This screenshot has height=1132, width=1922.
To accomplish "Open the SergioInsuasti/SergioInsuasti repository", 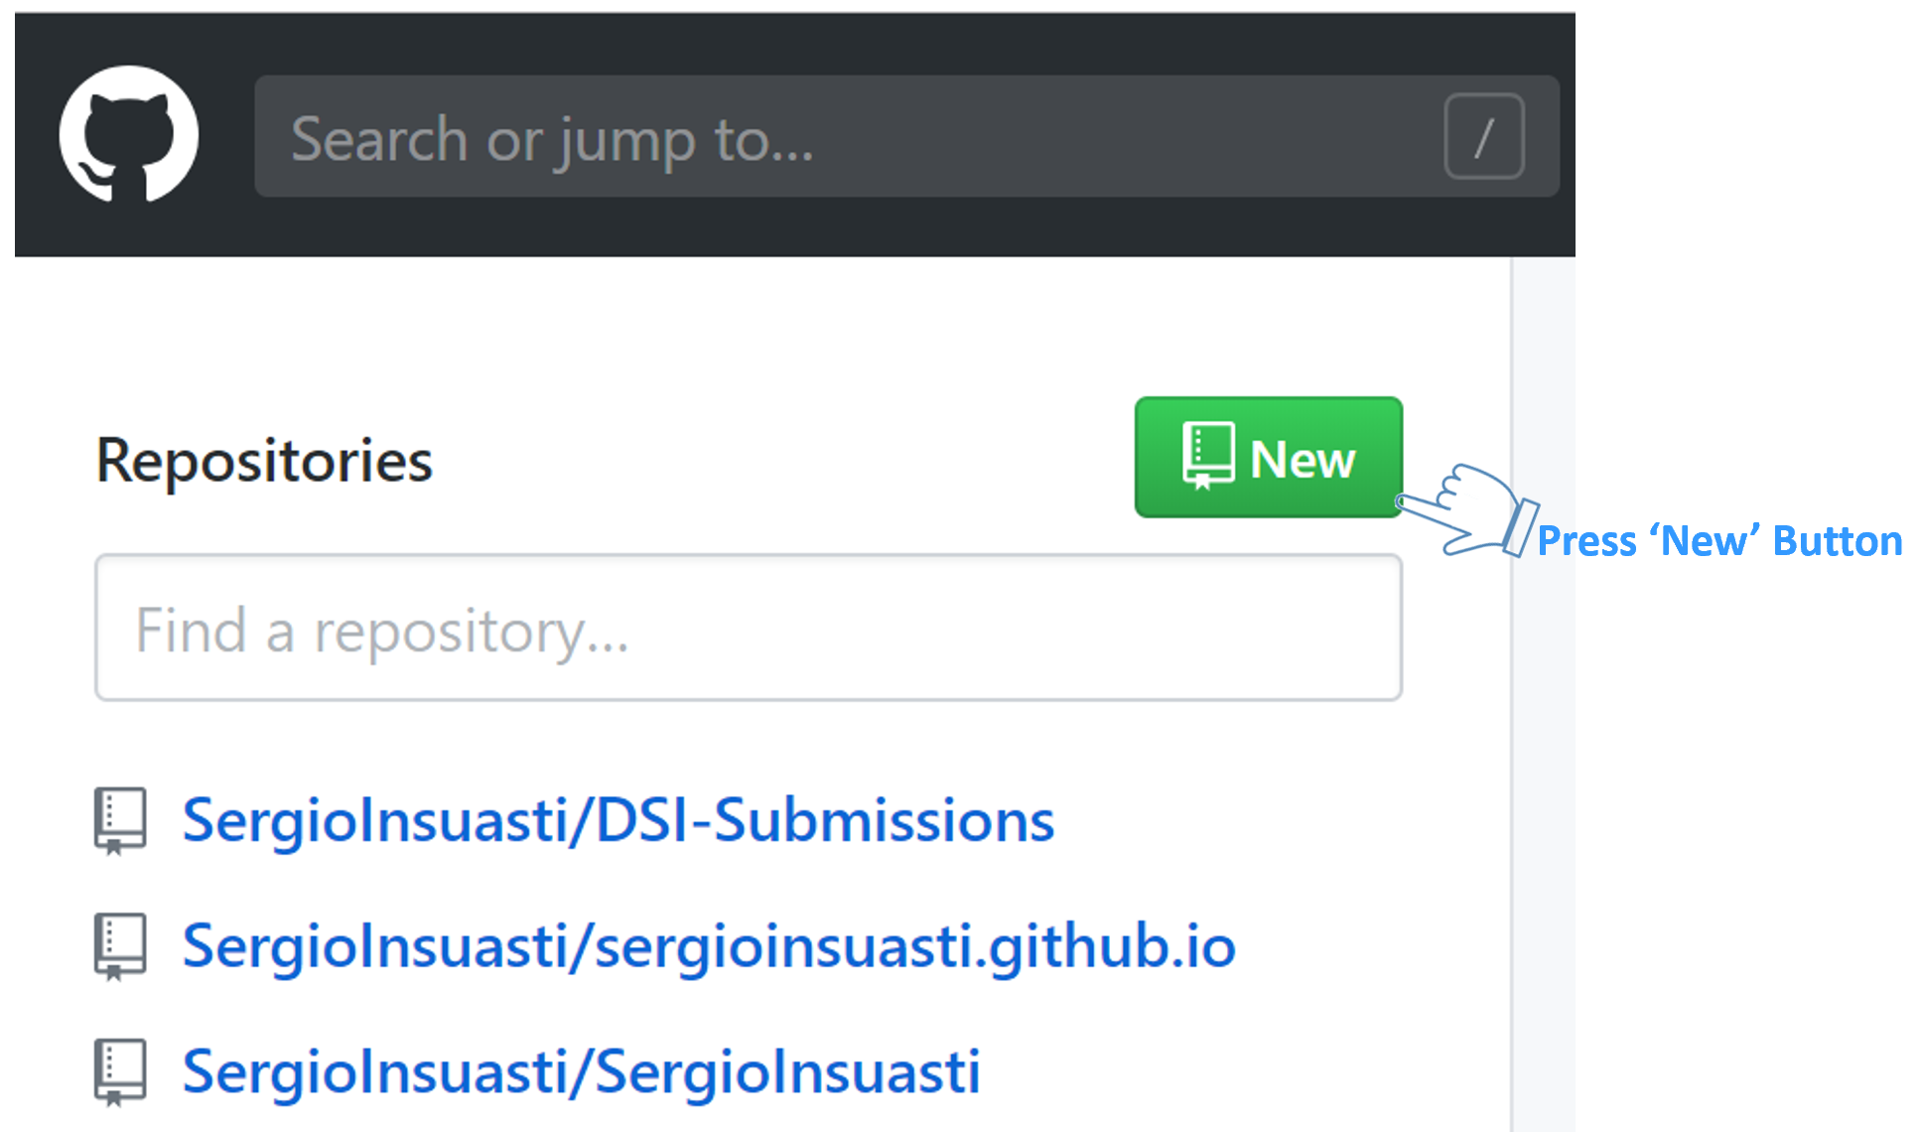I will (582, 1070).
